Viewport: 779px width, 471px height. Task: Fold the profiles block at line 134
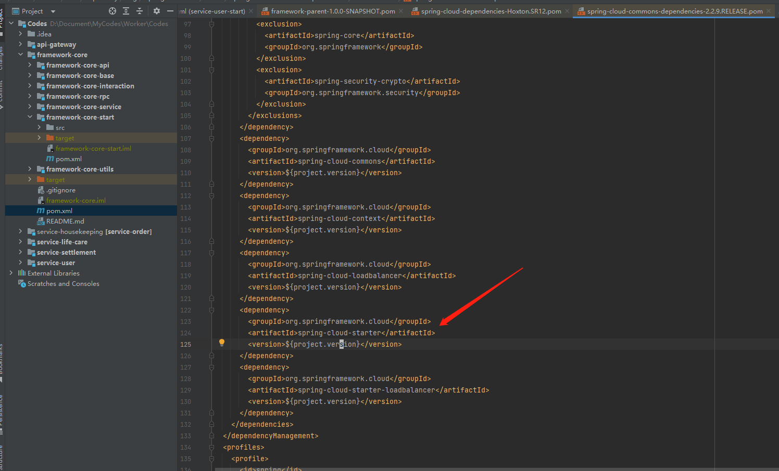coord(211,447)
